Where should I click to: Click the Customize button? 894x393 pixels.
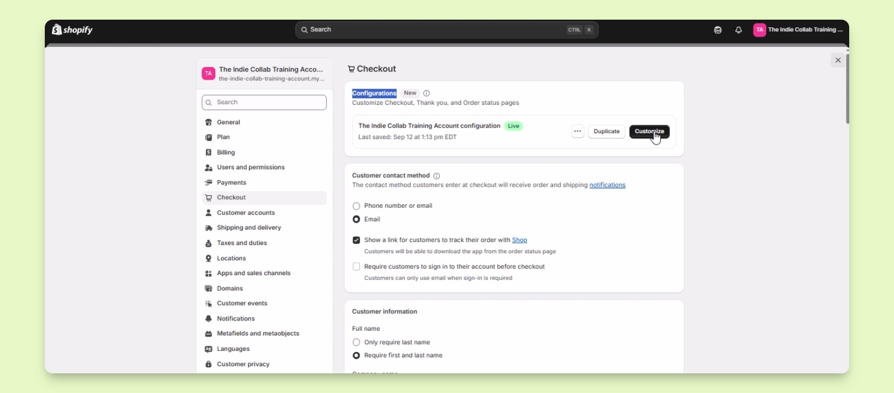[x=650, y=132]
